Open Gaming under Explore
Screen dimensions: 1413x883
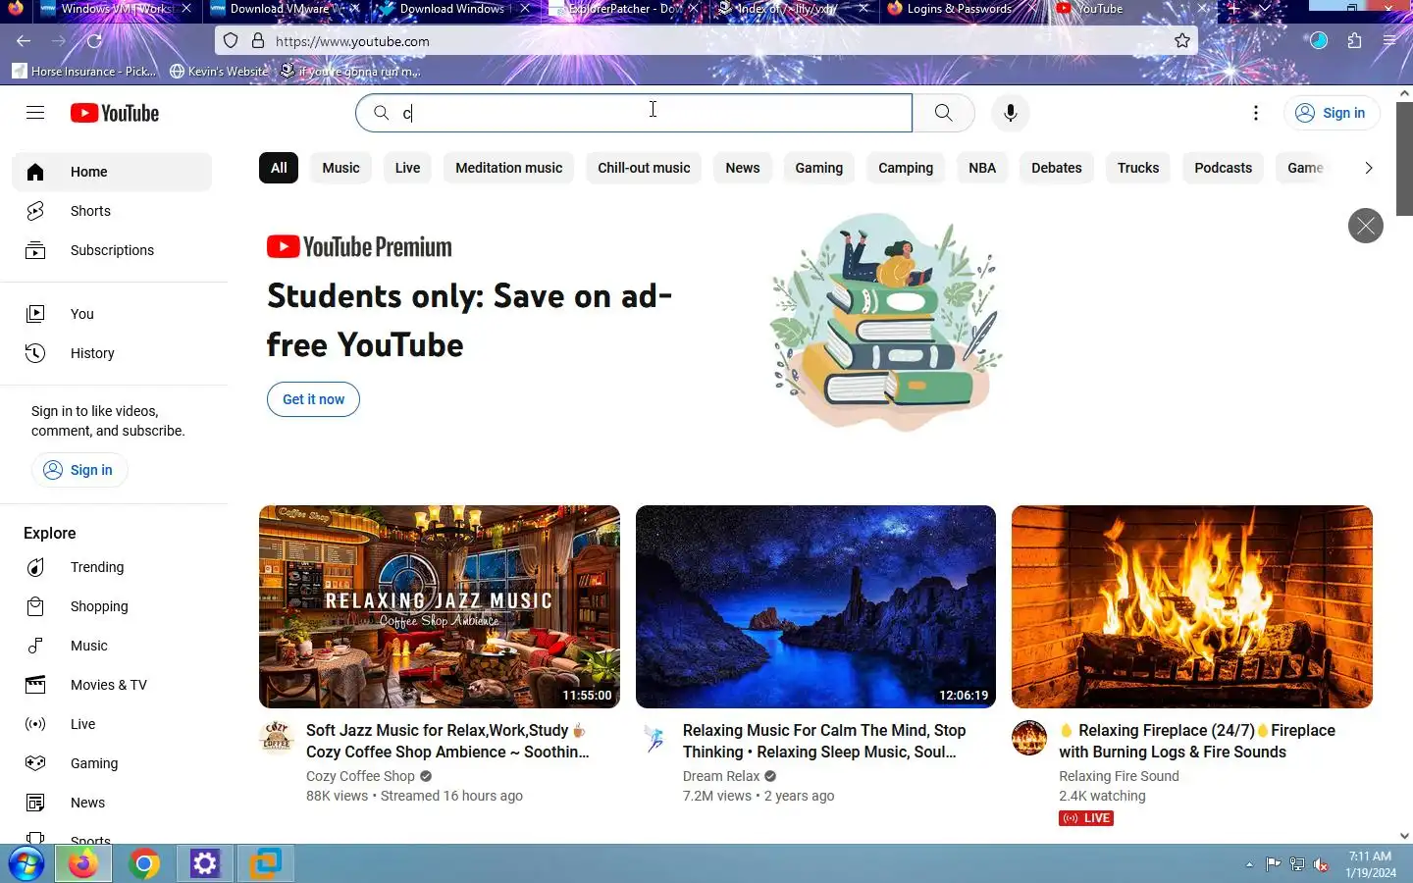(x=112, y=763)
